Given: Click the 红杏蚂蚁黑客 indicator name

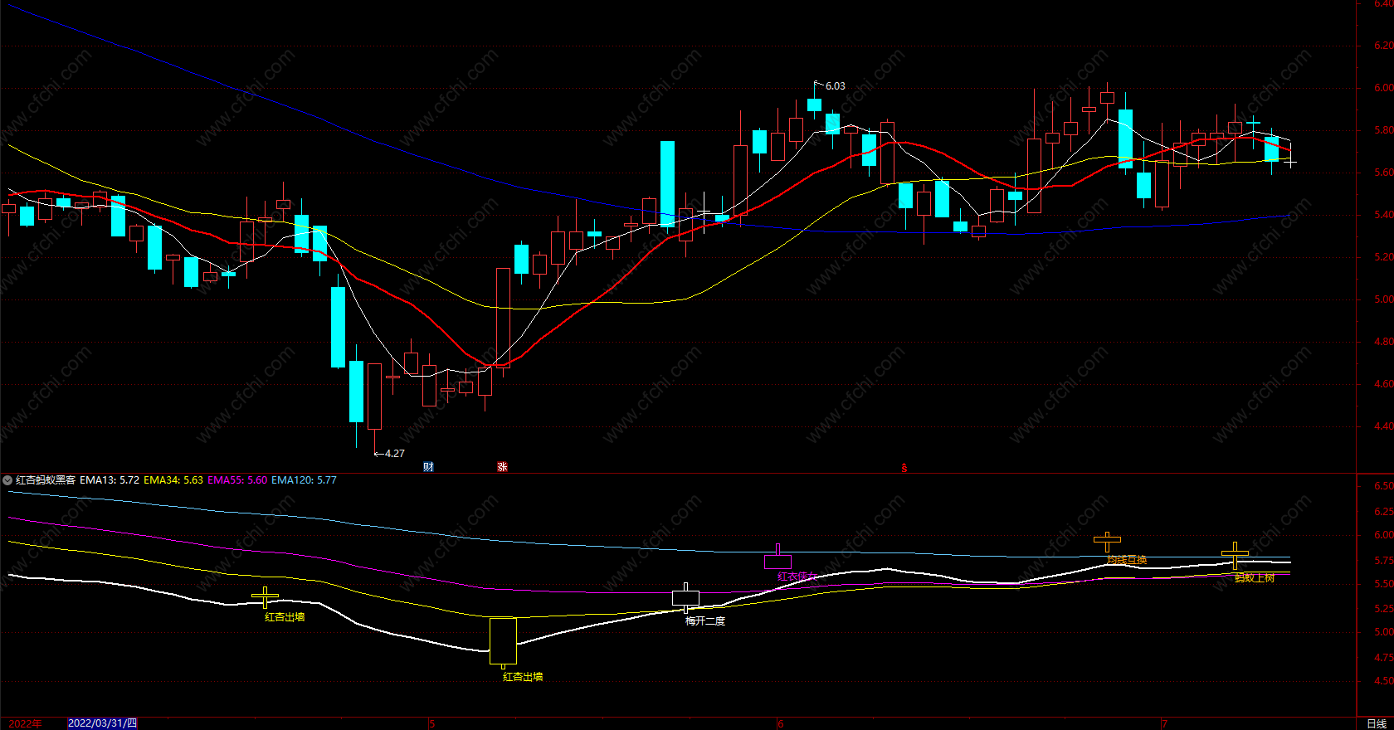Looking at the screenshot, I should coord(46,480).
